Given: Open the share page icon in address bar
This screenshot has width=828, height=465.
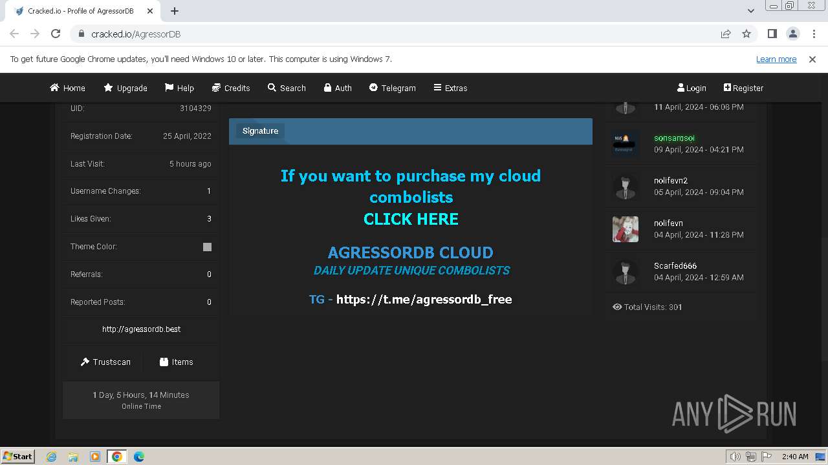Looking at the screenshot, I should pos(726,34).
